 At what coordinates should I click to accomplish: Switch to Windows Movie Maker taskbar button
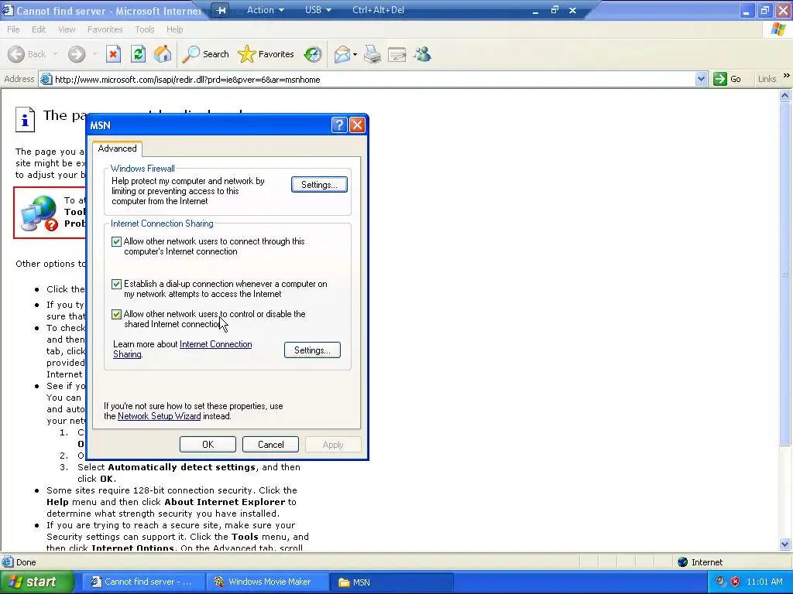click(268, 582)
